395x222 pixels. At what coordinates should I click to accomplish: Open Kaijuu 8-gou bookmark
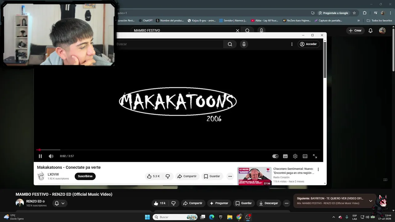tap(202, 21)
